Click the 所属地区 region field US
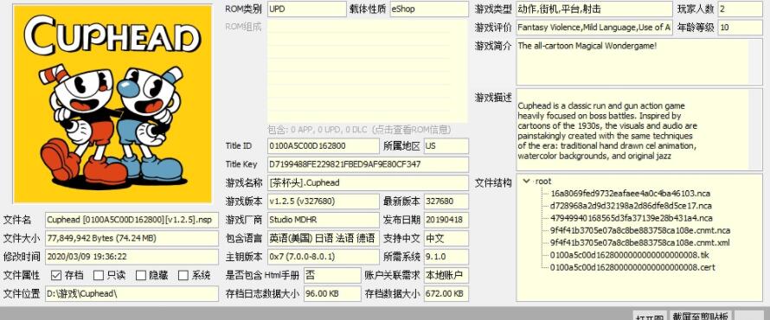This screenshot has width=770, height=320. tap(446, 146)
